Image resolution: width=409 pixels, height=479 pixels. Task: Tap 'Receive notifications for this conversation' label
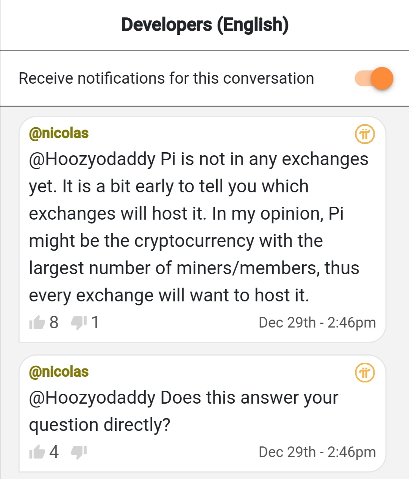point(166,78)
